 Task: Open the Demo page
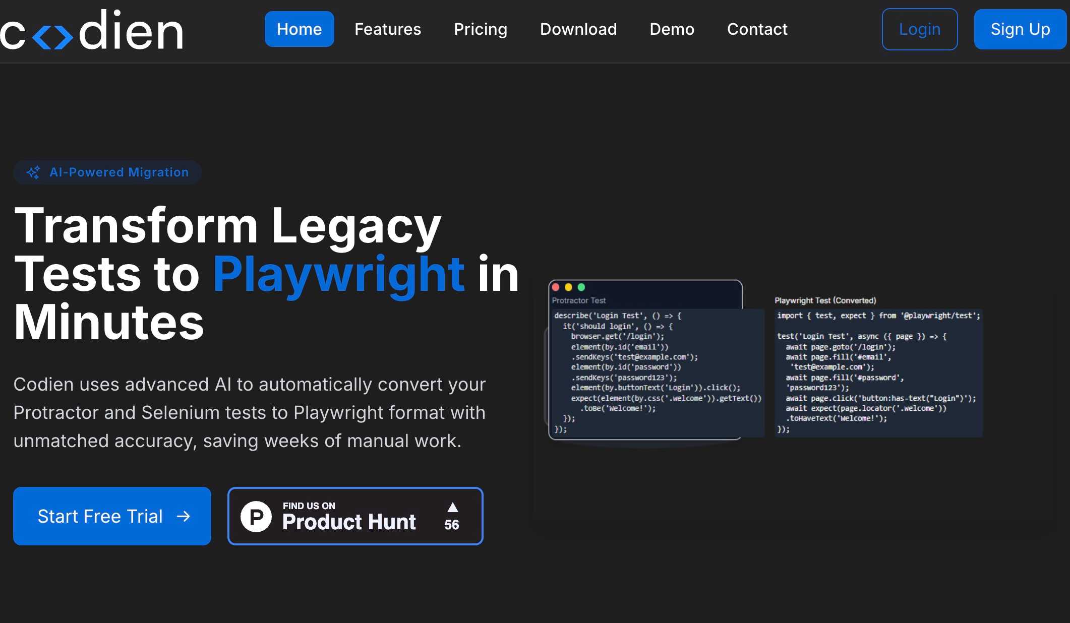pyautogui.click(x=672, y=29)
